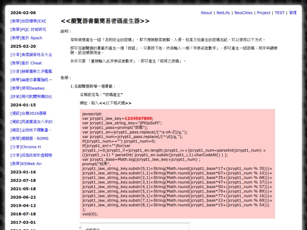
Task: Click the 說明 section label
Action: pyautogui.click(x=66, y=31)
